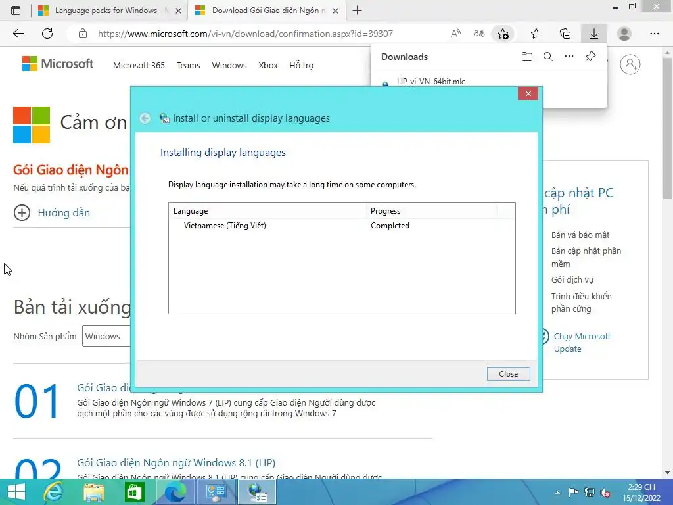Switch to the Language packs for Windows tab

click(110, 11)
